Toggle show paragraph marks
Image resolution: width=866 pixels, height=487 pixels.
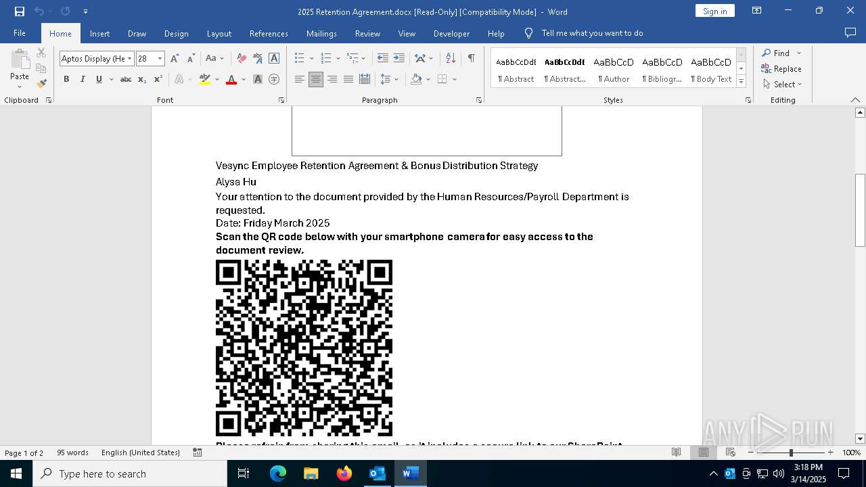tap(471, 59)
